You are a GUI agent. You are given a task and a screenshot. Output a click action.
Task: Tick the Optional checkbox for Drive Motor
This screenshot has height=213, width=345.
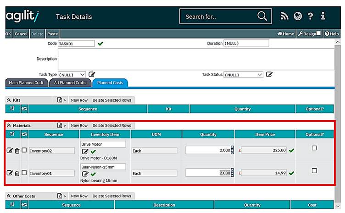point(314,148)
